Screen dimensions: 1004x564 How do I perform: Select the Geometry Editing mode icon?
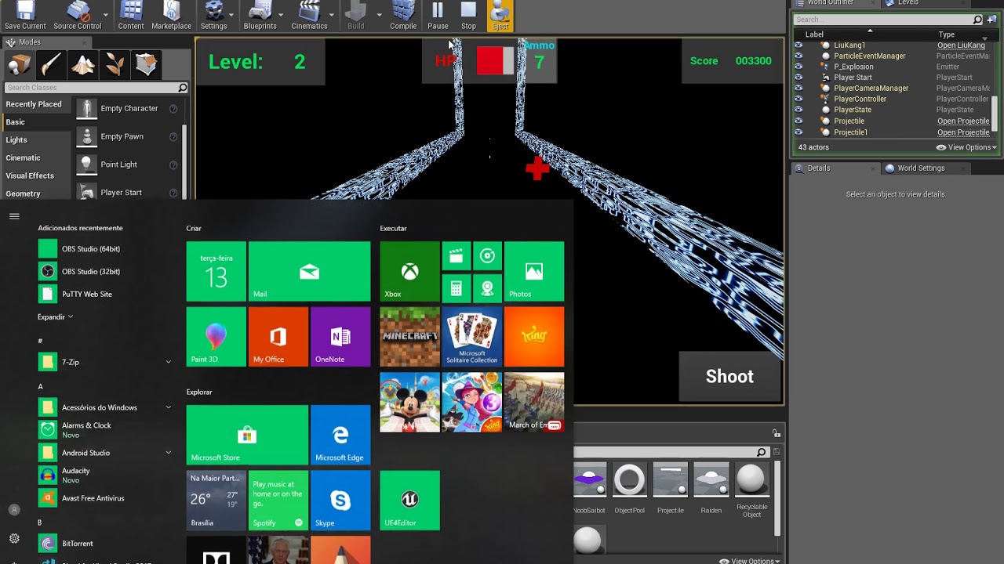(146, 65)
